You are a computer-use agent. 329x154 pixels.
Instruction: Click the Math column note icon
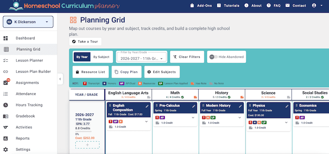coord(195,97)
